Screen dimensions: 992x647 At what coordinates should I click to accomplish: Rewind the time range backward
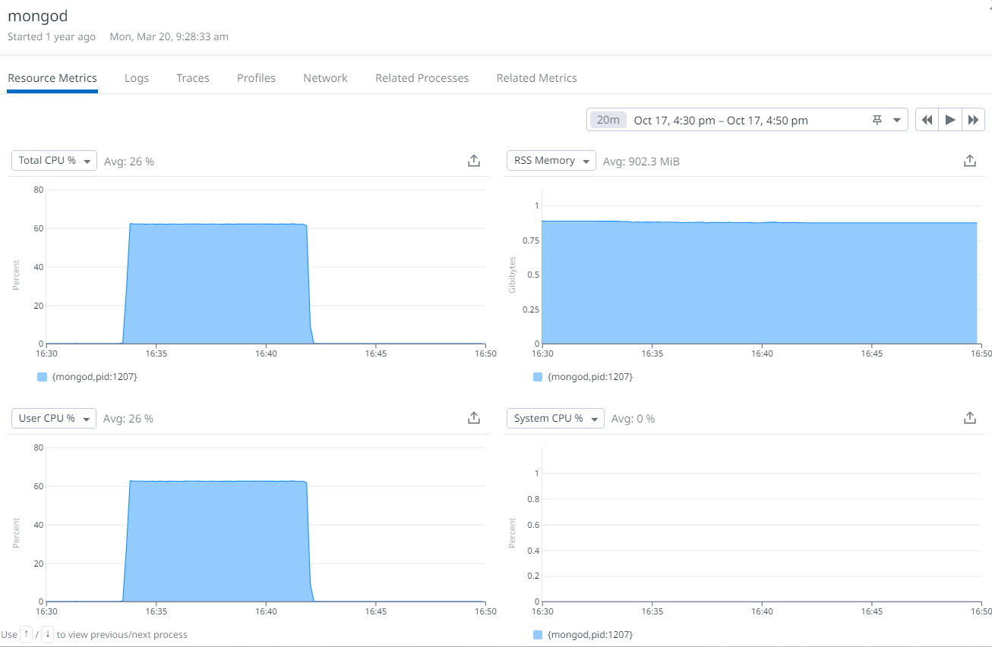927,120
